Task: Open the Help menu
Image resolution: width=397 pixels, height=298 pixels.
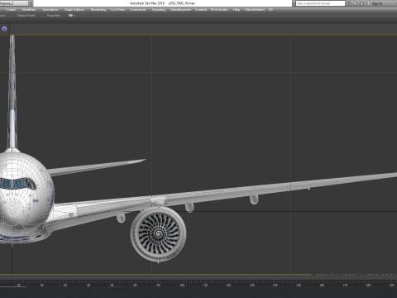Action: point(237,10)
